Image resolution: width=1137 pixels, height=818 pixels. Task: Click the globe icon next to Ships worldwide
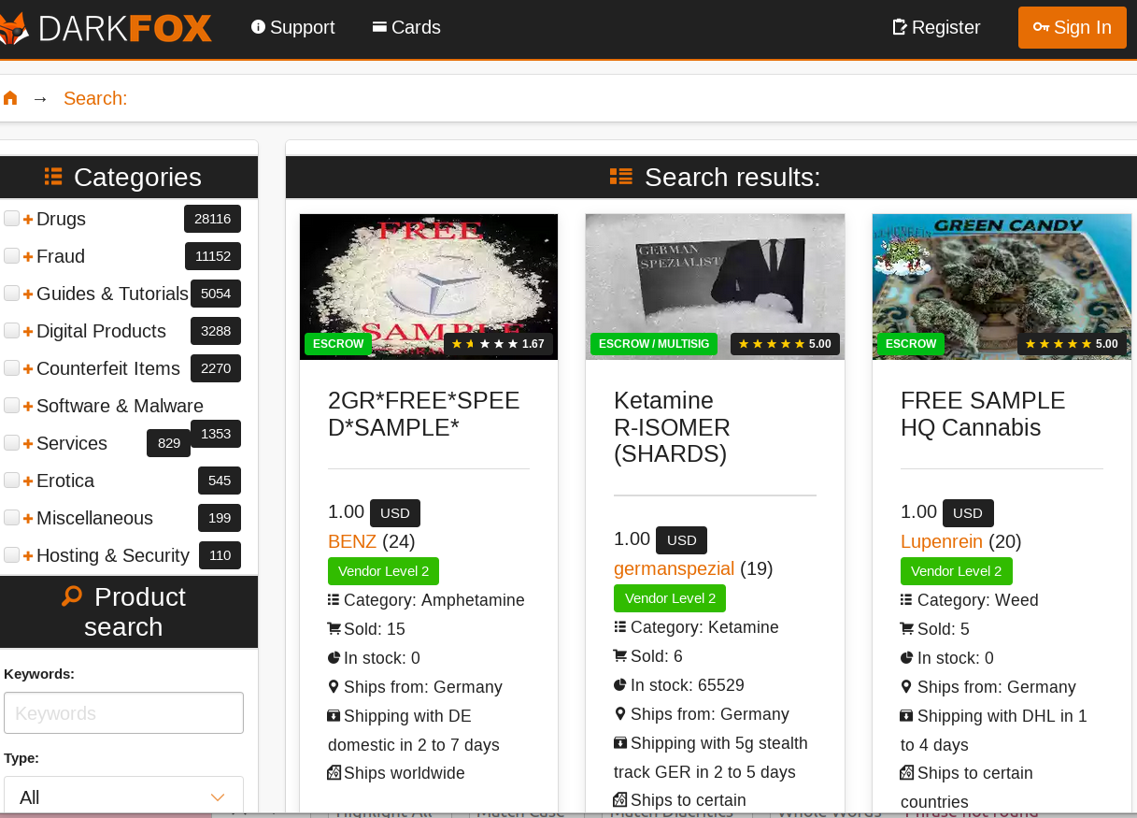[334, 772]
